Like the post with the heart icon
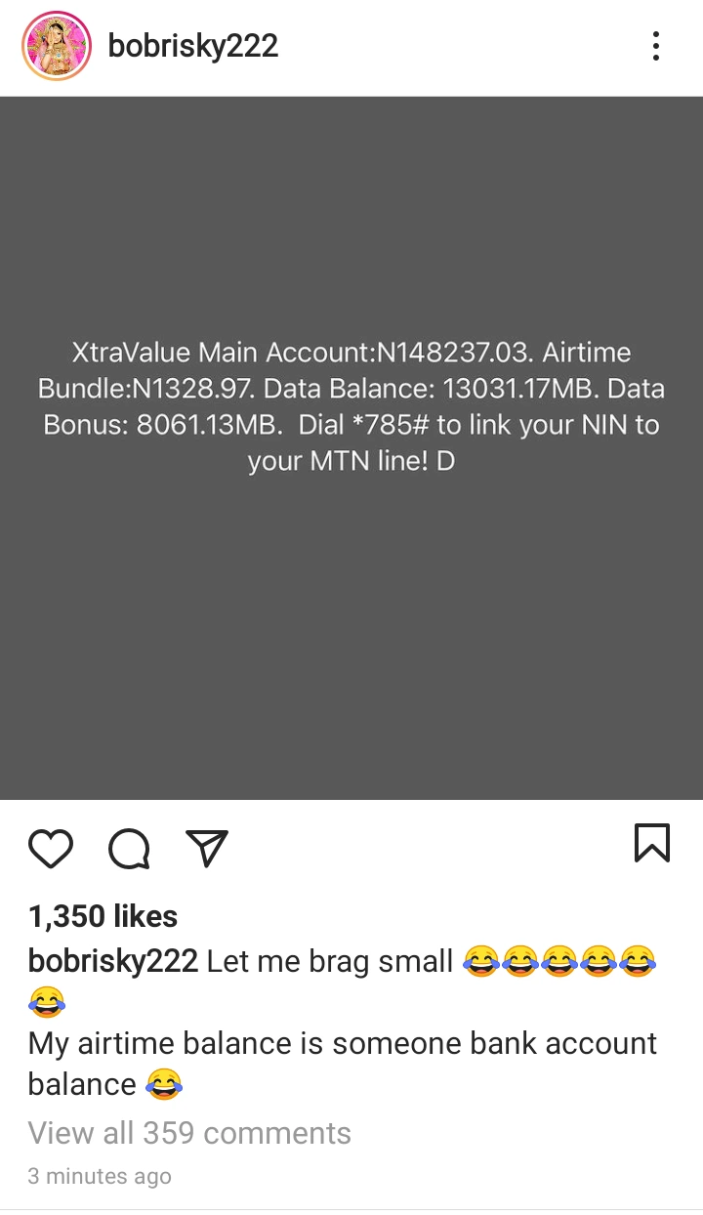703x1215 pixels. click(x=51, y=848)
